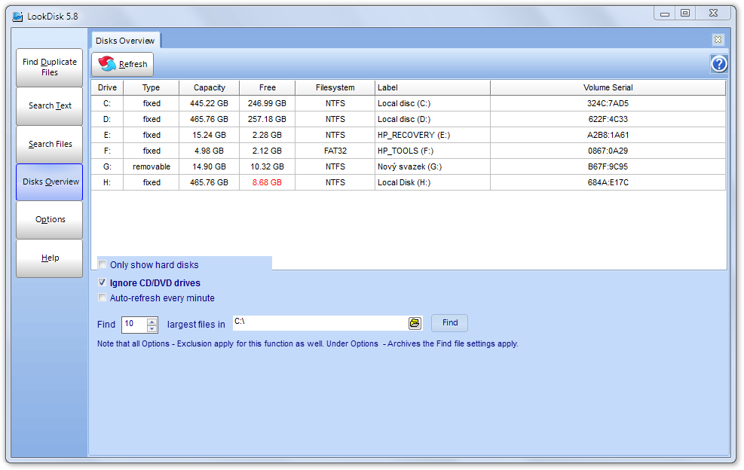The image size is (744, 470).
Task: Increase the largest files count spinner
Action: (x=152, y=321)
